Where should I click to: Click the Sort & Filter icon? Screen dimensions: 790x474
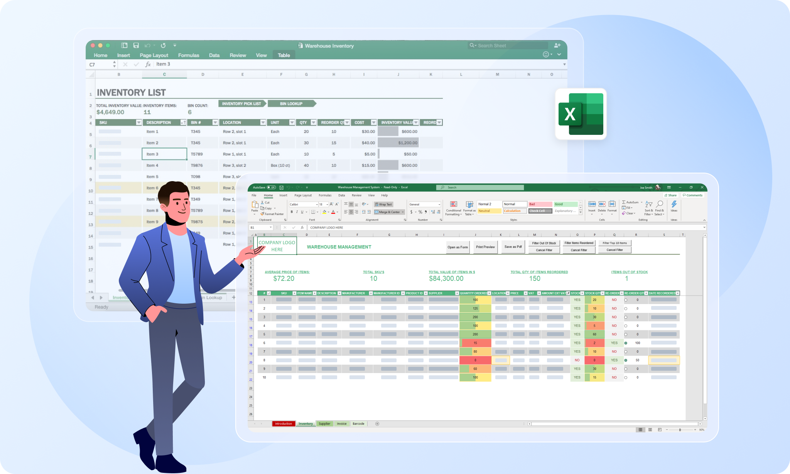point(649,204)
